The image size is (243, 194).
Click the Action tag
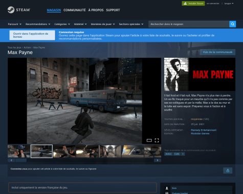coord(168,154)
